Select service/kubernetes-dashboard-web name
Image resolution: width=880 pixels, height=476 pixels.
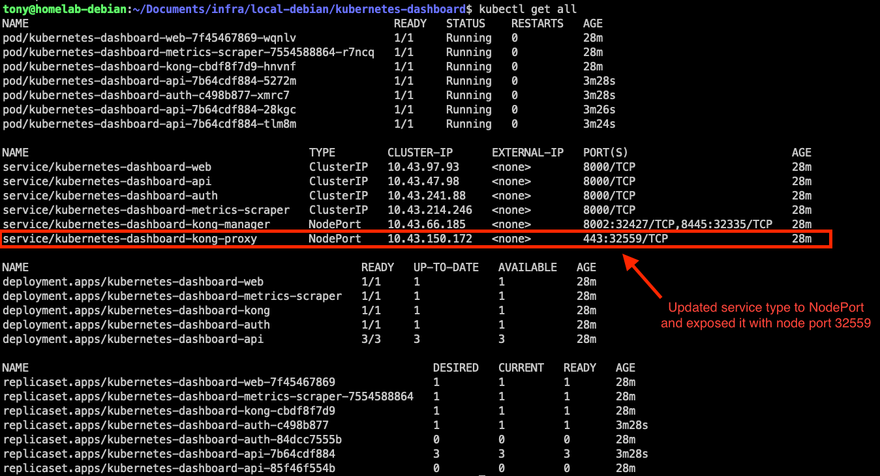107,167
